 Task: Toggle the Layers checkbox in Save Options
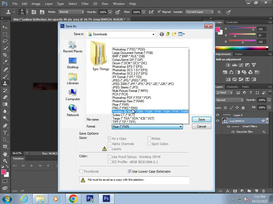pos(109,149)
